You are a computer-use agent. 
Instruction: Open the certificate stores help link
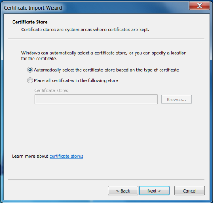pyautogui.click(x=67, y=156)
